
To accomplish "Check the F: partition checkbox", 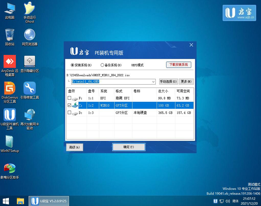I will pos(69,98).
